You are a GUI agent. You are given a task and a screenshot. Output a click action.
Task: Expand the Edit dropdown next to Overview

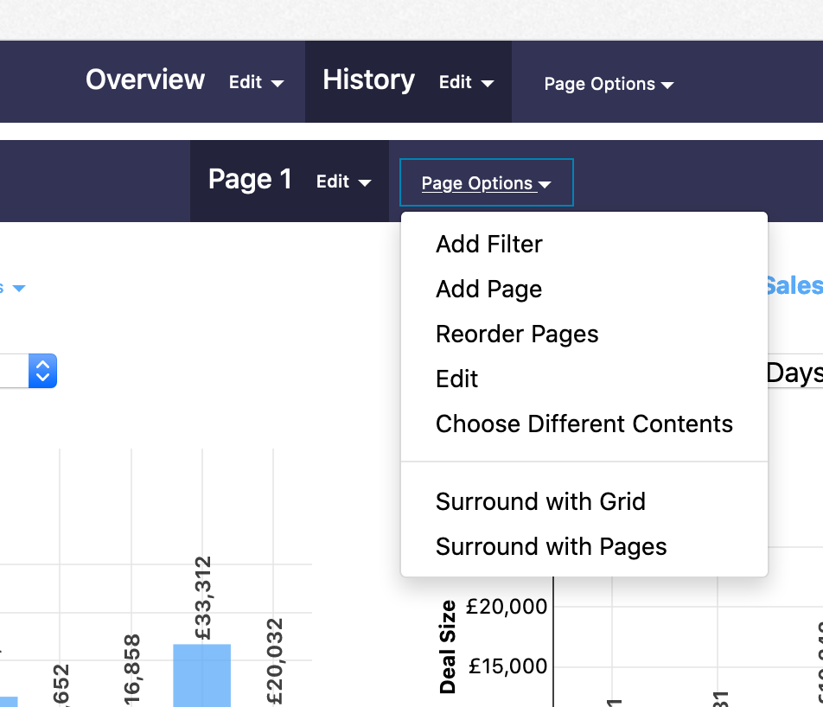254,83
